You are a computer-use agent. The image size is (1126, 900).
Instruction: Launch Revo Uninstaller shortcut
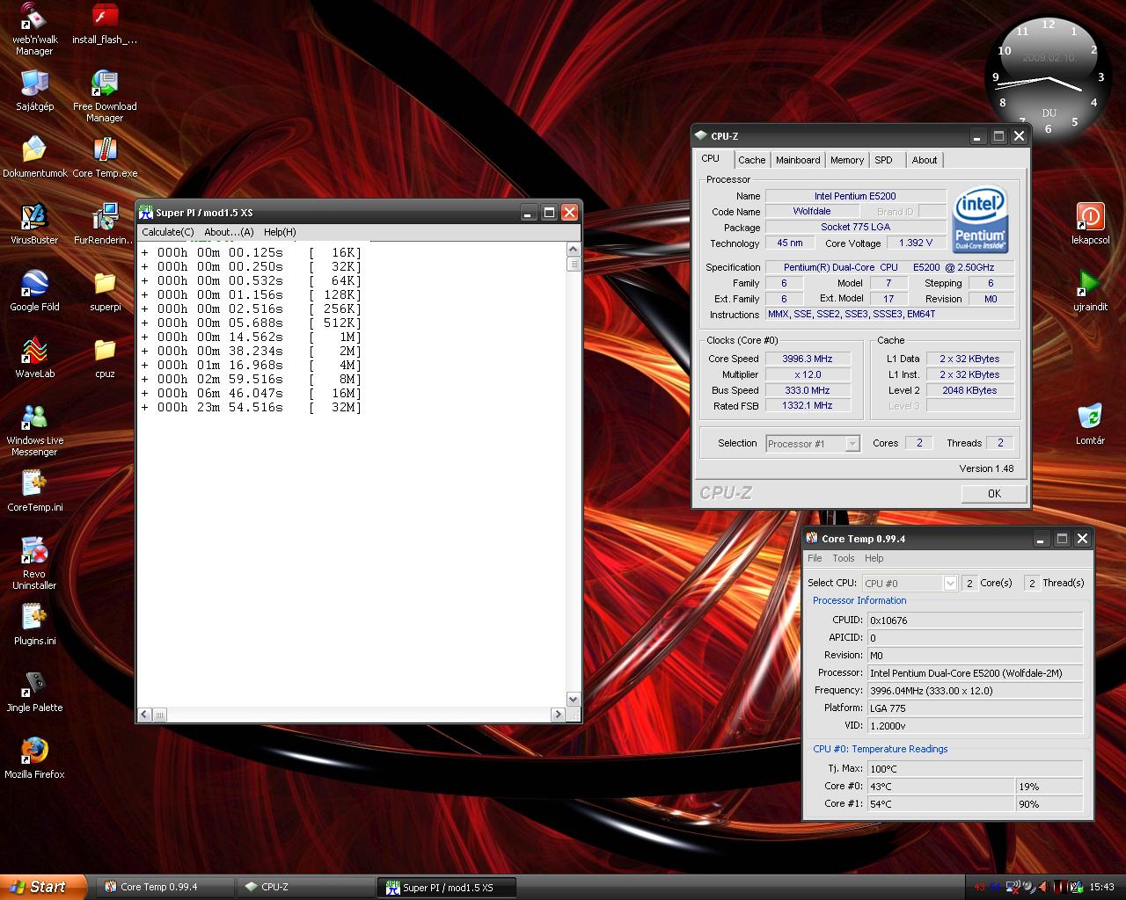pos(34,564)
